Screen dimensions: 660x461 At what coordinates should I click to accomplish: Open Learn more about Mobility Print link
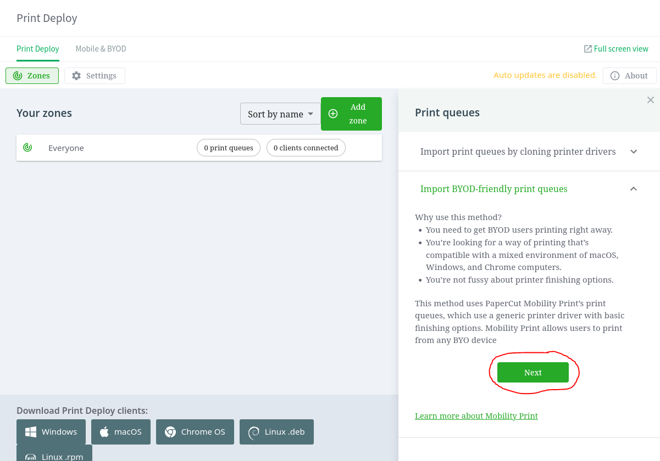pos(476,416)
